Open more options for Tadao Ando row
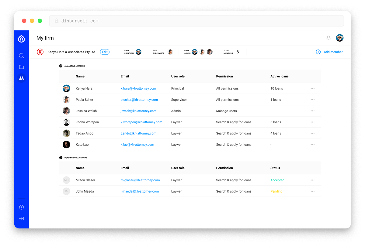 click(x=312, y=133)
